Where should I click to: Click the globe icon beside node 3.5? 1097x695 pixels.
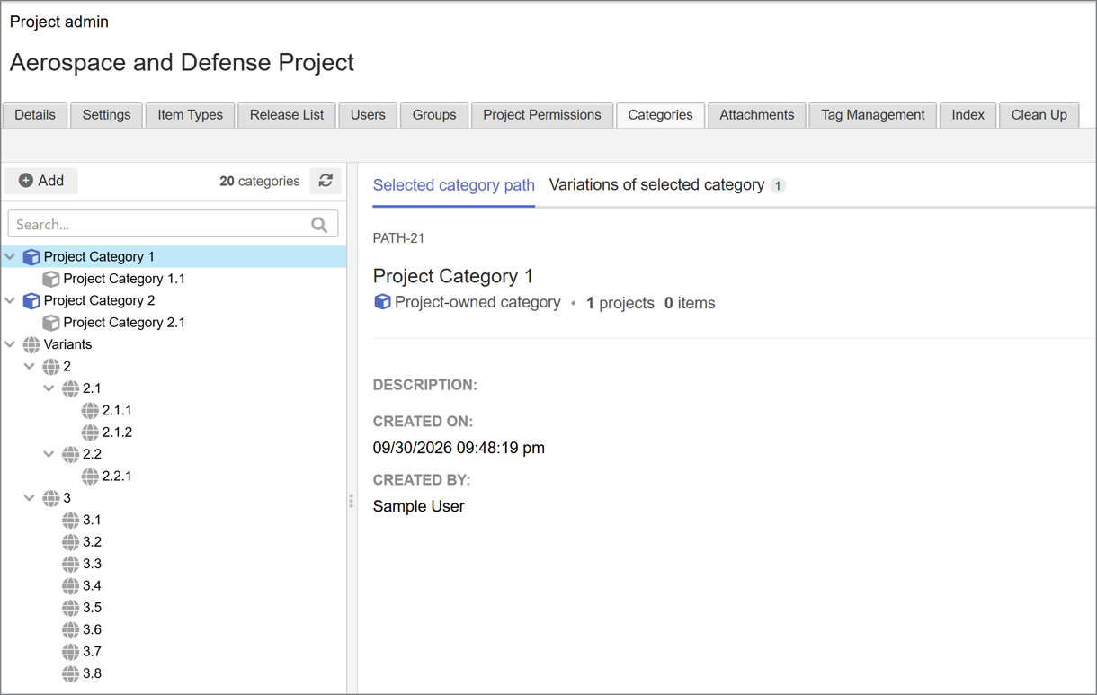pyautogui.click(x=71, y=608)
